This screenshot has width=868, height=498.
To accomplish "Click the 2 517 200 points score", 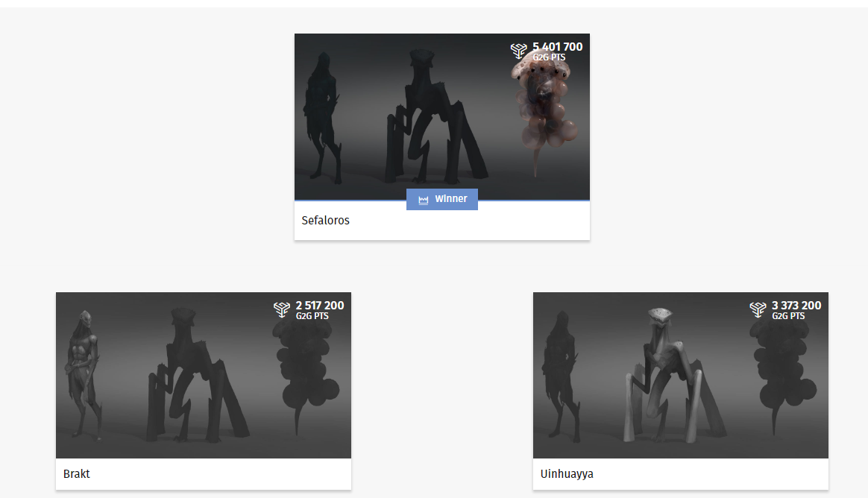I will (x=319, y=306).
